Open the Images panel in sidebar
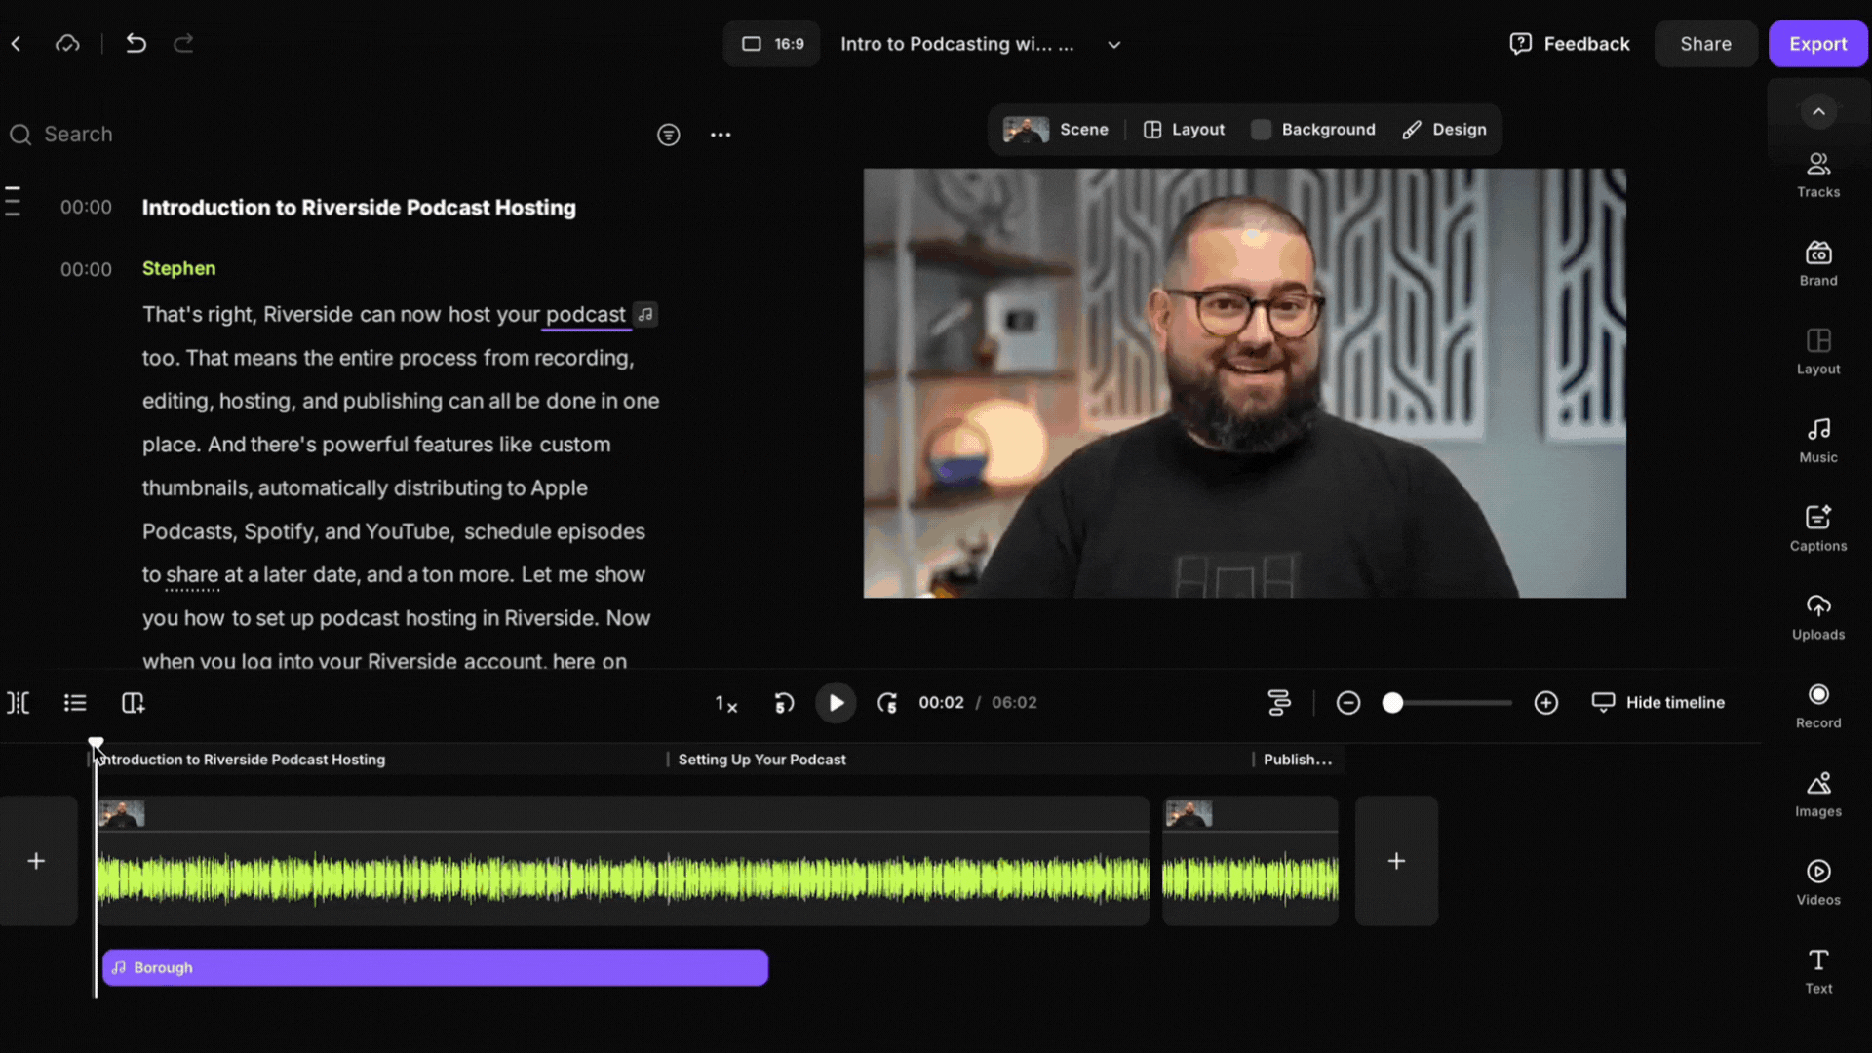The image size is (1872, 1053). [x=1818, y=795]
